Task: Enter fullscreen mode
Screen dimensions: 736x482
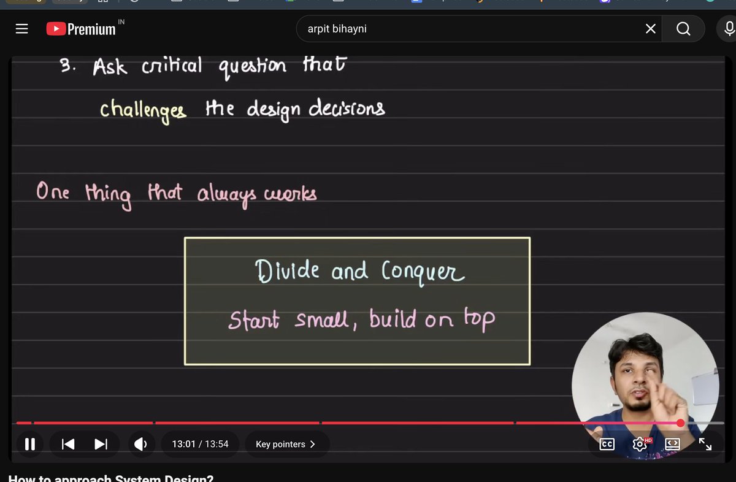Action: coord(705,444)
